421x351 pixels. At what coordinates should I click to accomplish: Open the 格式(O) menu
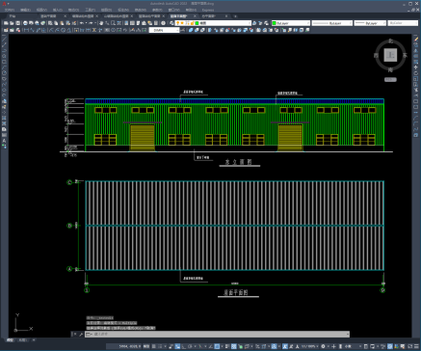coord(73,10)
